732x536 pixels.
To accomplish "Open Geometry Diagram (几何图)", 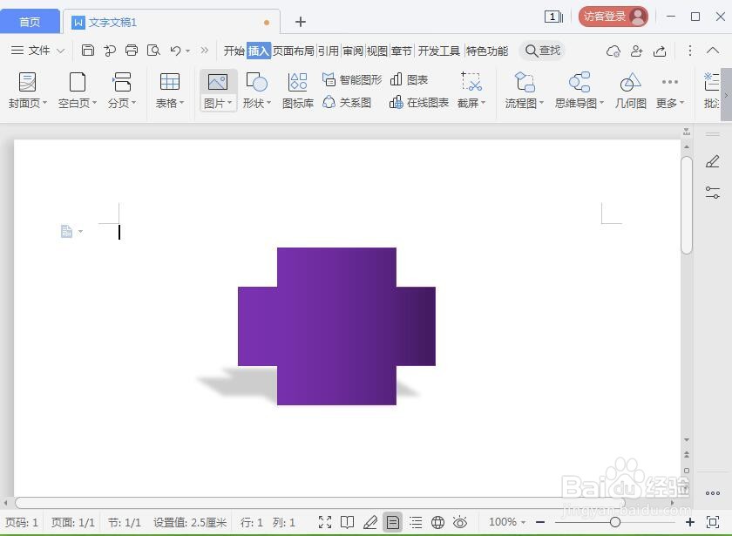I will pyautogui.click(x=630, y=90).
